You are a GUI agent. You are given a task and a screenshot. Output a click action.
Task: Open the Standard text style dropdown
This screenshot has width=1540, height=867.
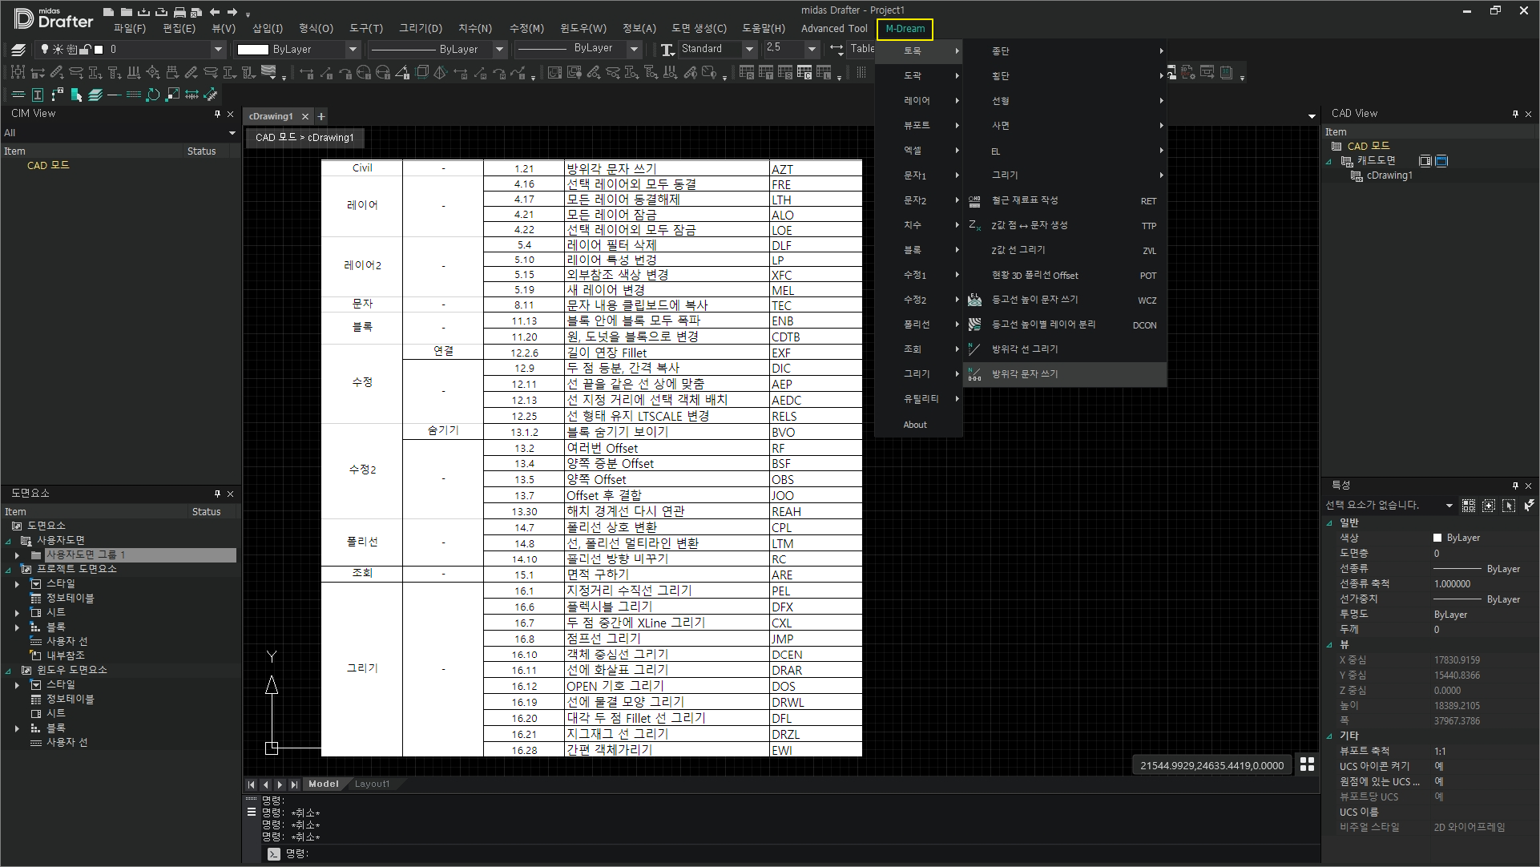click(x=750, y=50)
